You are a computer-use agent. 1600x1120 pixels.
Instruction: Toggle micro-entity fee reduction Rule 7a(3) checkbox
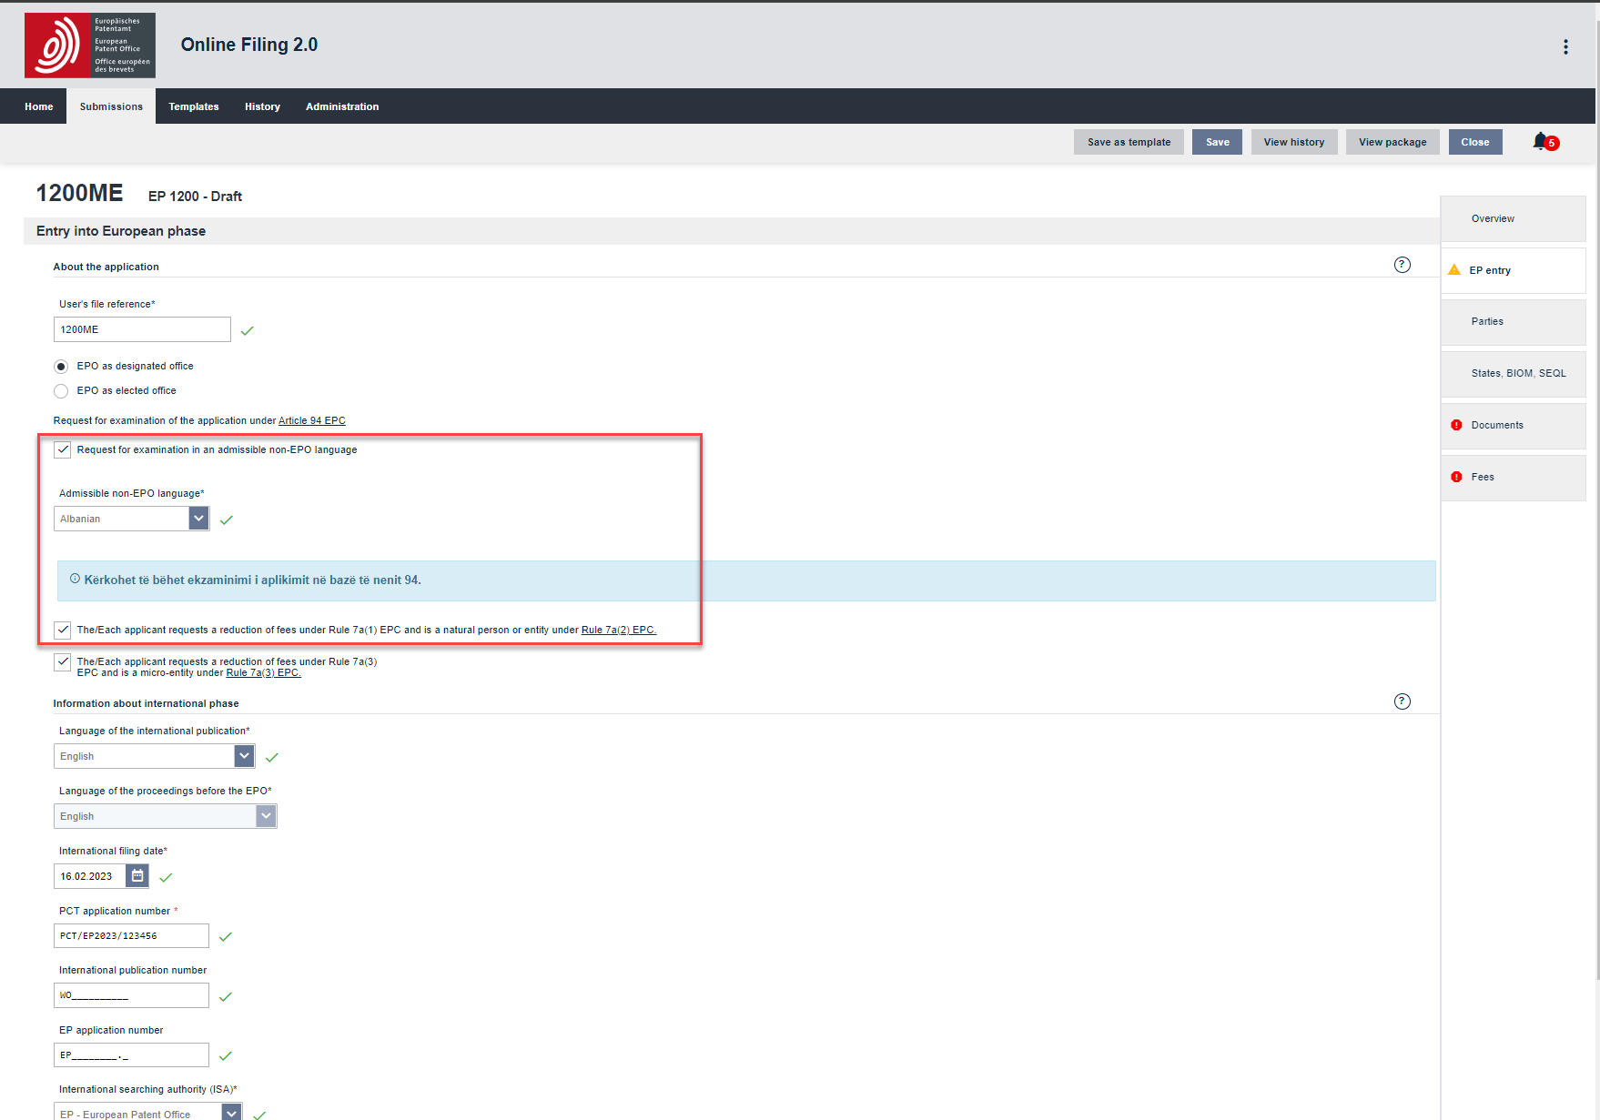click(x=63, y=662)
